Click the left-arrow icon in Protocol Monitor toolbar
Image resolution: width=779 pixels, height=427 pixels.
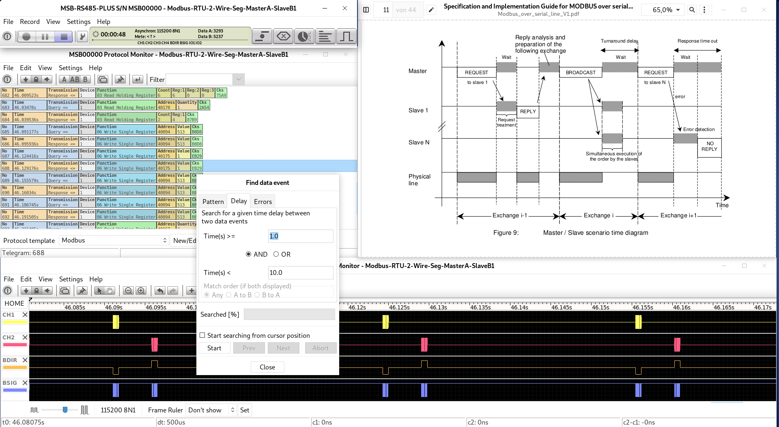coord(47,79)
